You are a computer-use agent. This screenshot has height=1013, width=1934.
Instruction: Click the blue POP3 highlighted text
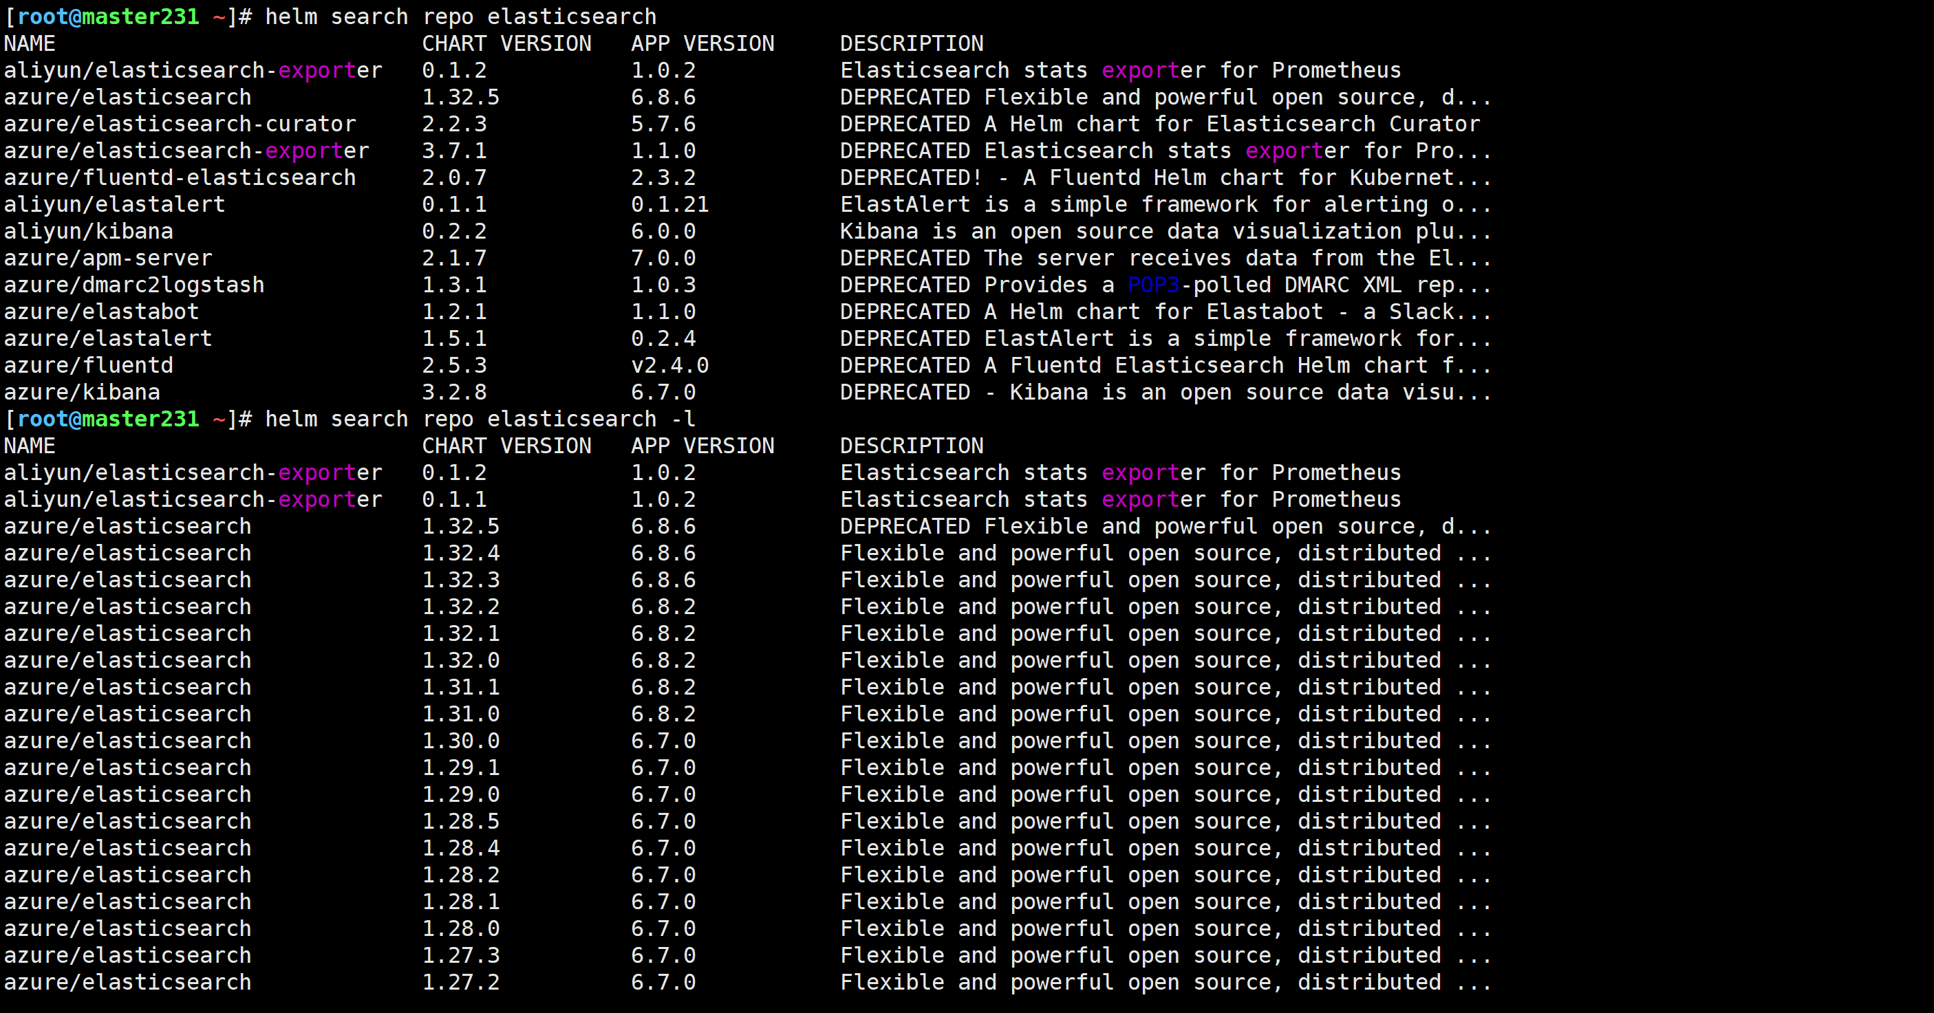pyautogui.click(x=1154, y=285)
